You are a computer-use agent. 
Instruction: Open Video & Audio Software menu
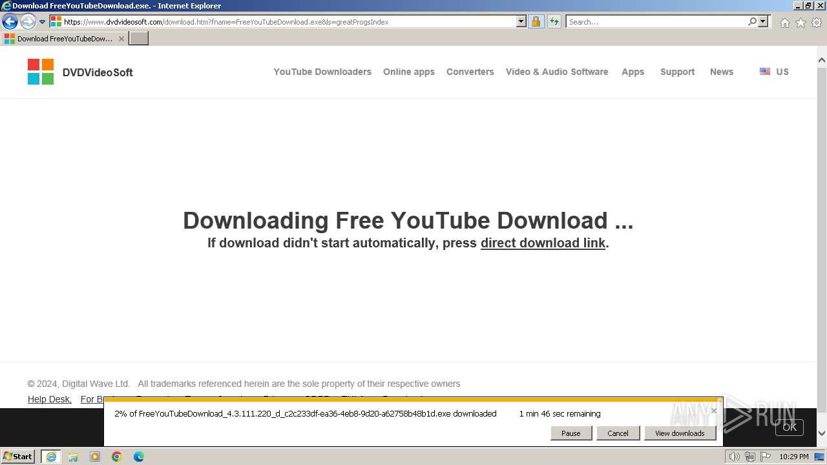tap(557, 72)
